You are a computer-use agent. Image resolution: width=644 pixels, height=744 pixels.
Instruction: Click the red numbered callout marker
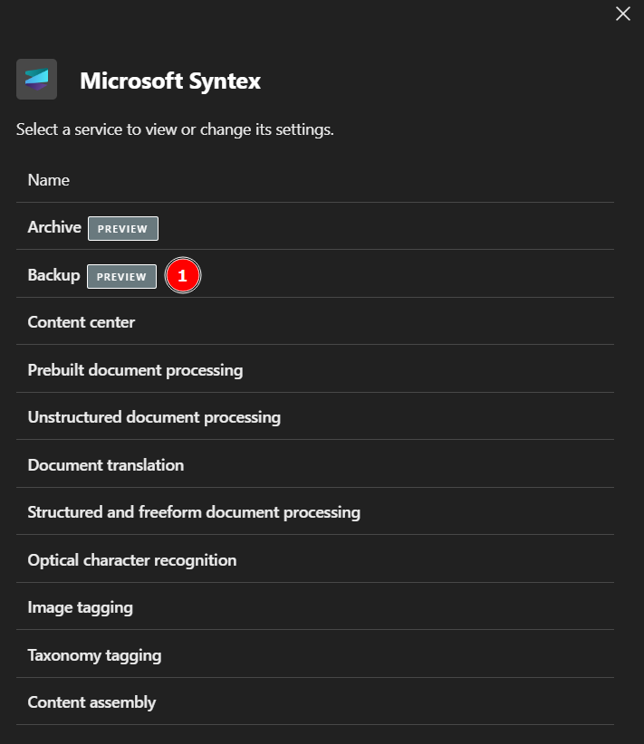coord(182,276)
